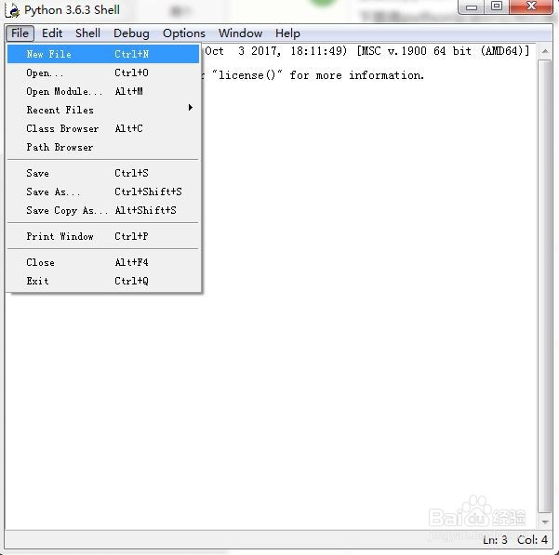This screenshot has height=555, width=559.
Task: Click the scrollbar up arrow
Action: (545, 51)
